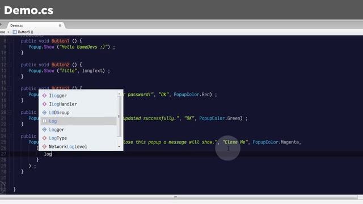Image resolution: width=363 pixels, height=204 pixels.
Task: Click the ILogHandler interface icon
Action: click(44, 104)
